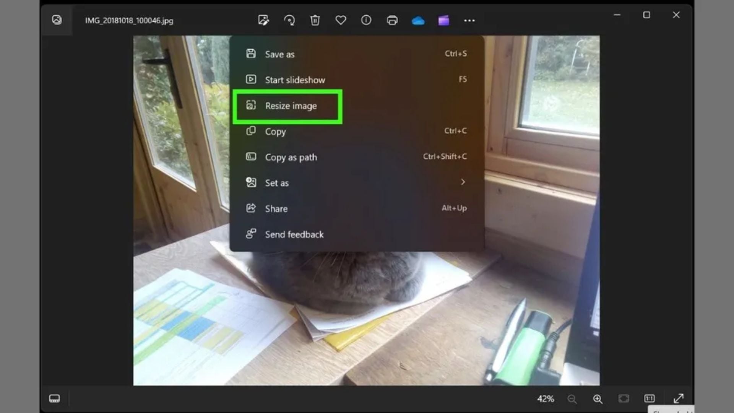The height and width of the screenshot is (413, 734).
Task: Mark photo as favorite with heart
Action: [x=341, y=20]
